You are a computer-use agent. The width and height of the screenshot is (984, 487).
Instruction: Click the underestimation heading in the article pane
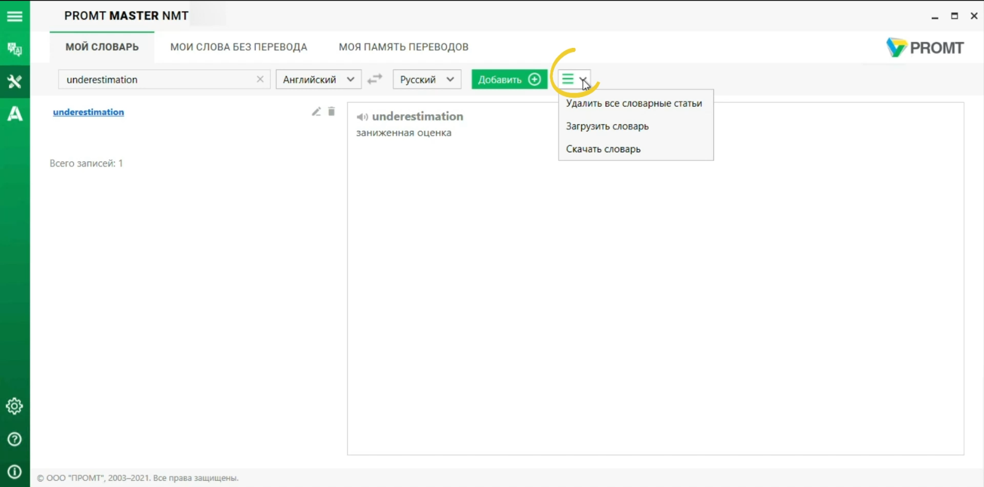click(x=418, y=116)
